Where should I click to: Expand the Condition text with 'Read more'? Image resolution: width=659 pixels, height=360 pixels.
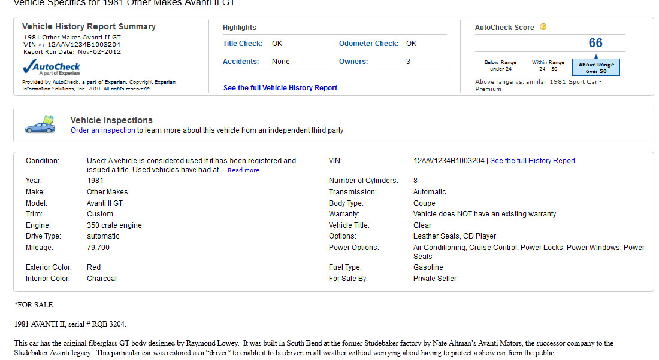[243, 170]
